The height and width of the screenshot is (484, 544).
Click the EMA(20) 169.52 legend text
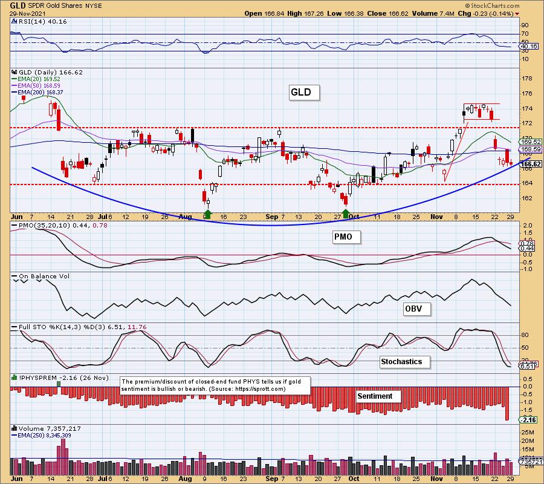[39, 79]
